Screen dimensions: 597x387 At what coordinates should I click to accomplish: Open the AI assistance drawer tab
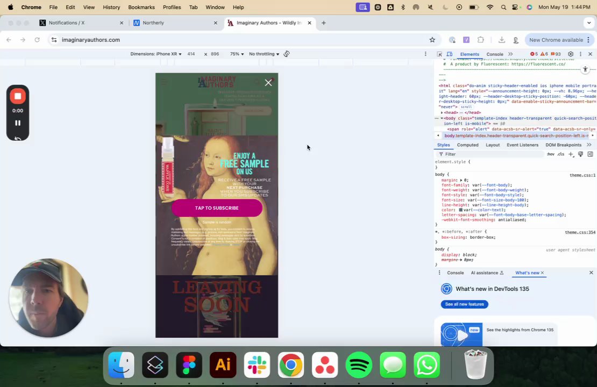point(487,273)
